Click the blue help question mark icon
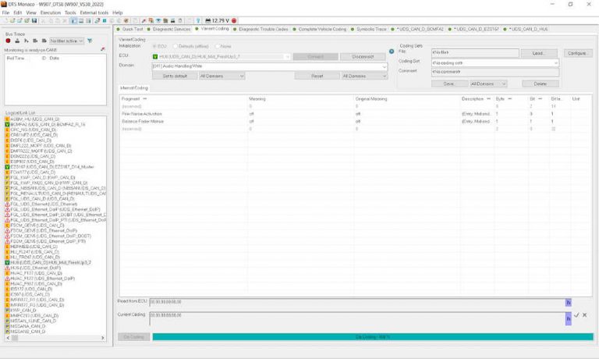This screenshot has height=359, width=599. pyautogui.click(x=198, y=21)
